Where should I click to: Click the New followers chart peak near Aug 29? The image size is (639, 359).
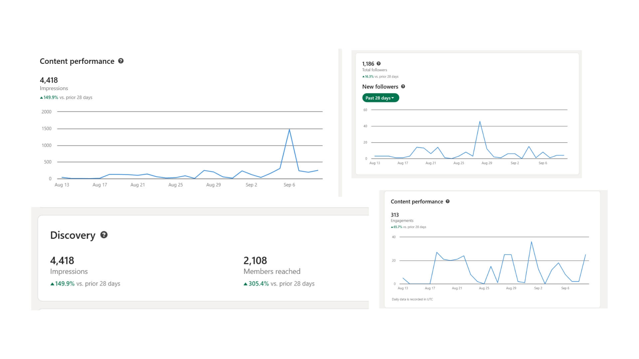[480, 121]
